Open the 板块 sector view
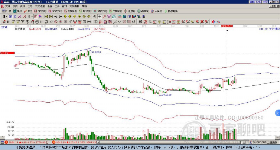 click(17, 11)
